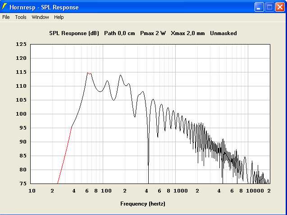Click the Hornresp window title bar text
Screen dimensions: 287x215
click(44, 7)
